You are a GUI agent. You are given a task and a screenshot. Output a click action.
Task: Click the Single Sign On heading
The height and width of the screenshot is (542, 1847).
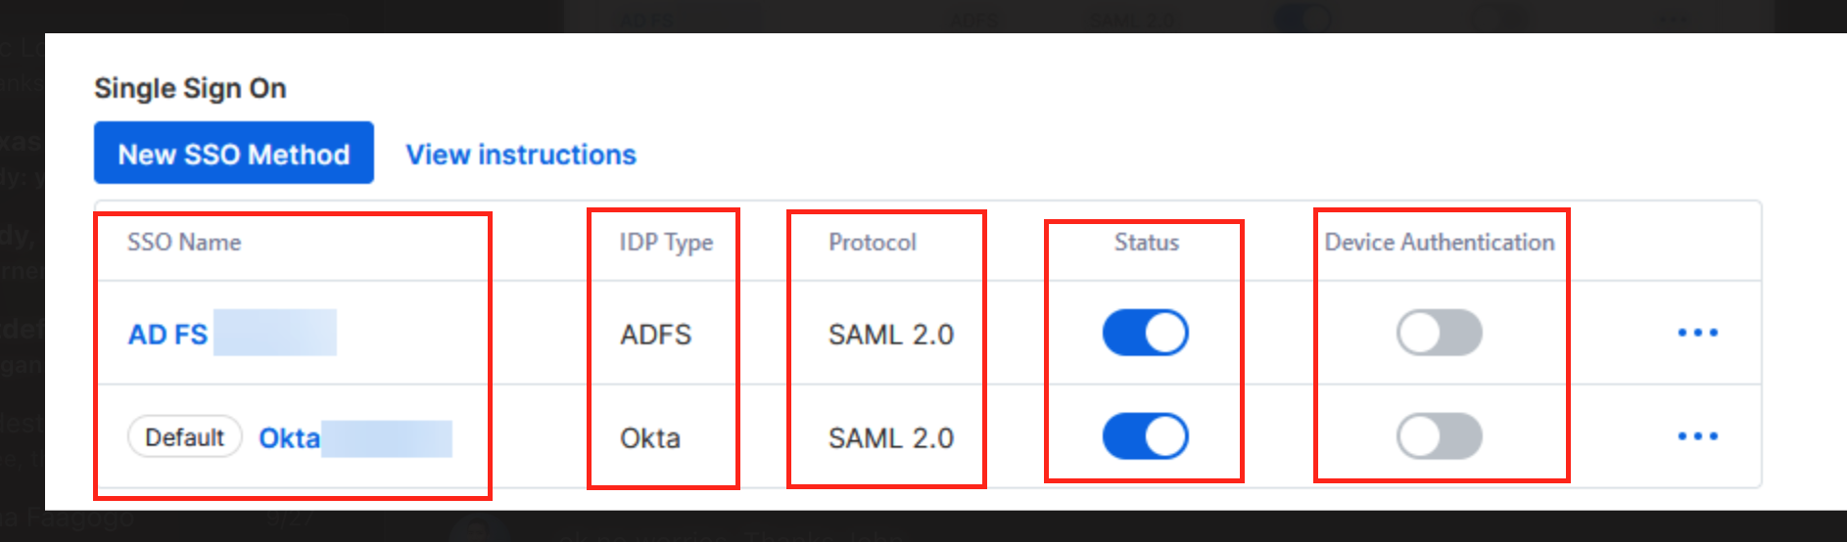190,88
